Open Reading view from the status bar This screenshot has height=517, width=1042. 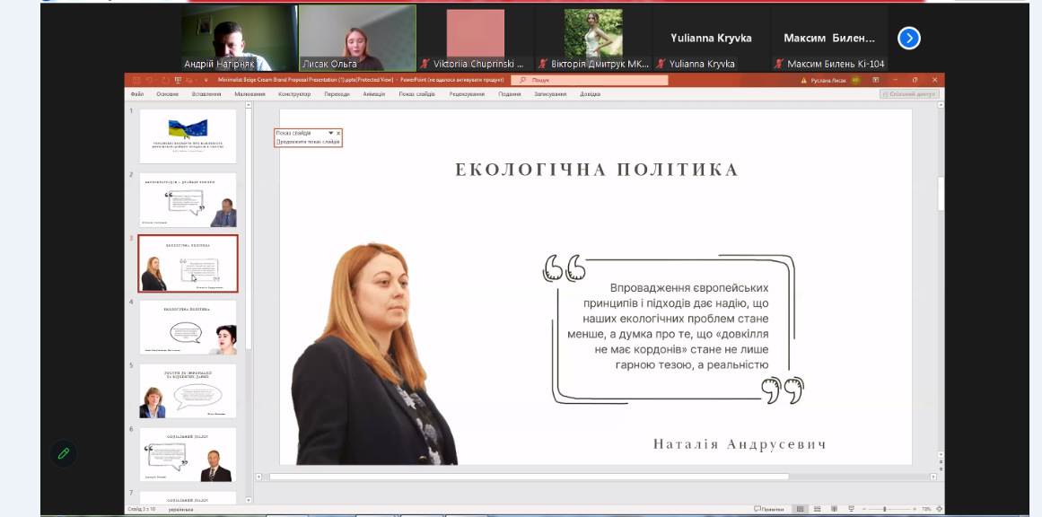tap(835, 509)
